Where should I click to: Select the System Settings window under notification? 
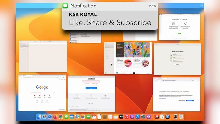(85, 37)
